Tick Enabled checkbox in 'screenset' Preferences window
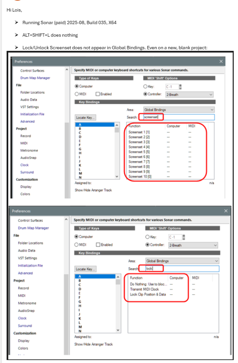This screenshot has height=363, width=238. coord(98,94)
